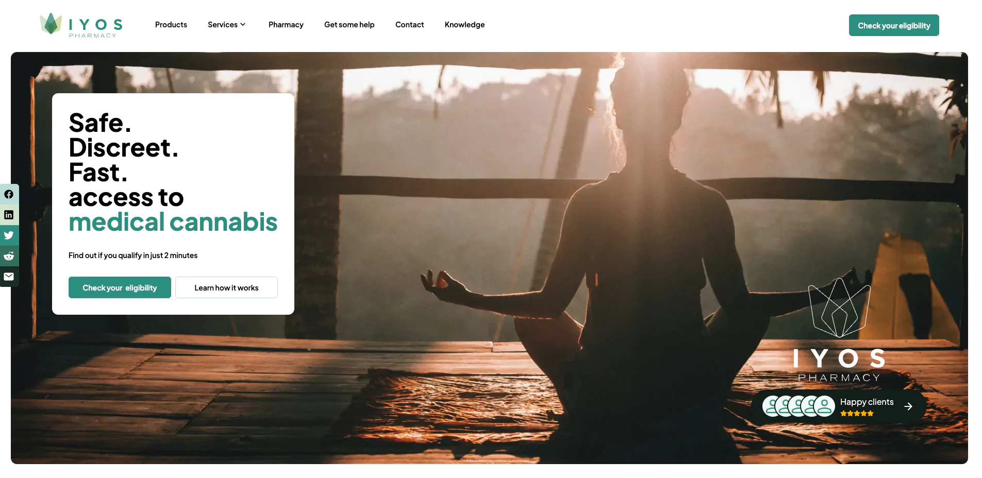Click Check your eligibility in hero card
The height and width of the screenshot is (478, 982).
pos(120,287)
